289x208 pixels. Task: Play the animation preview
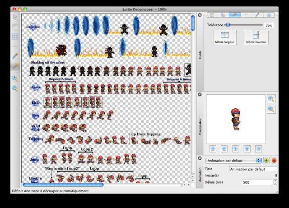pos(236,149)
